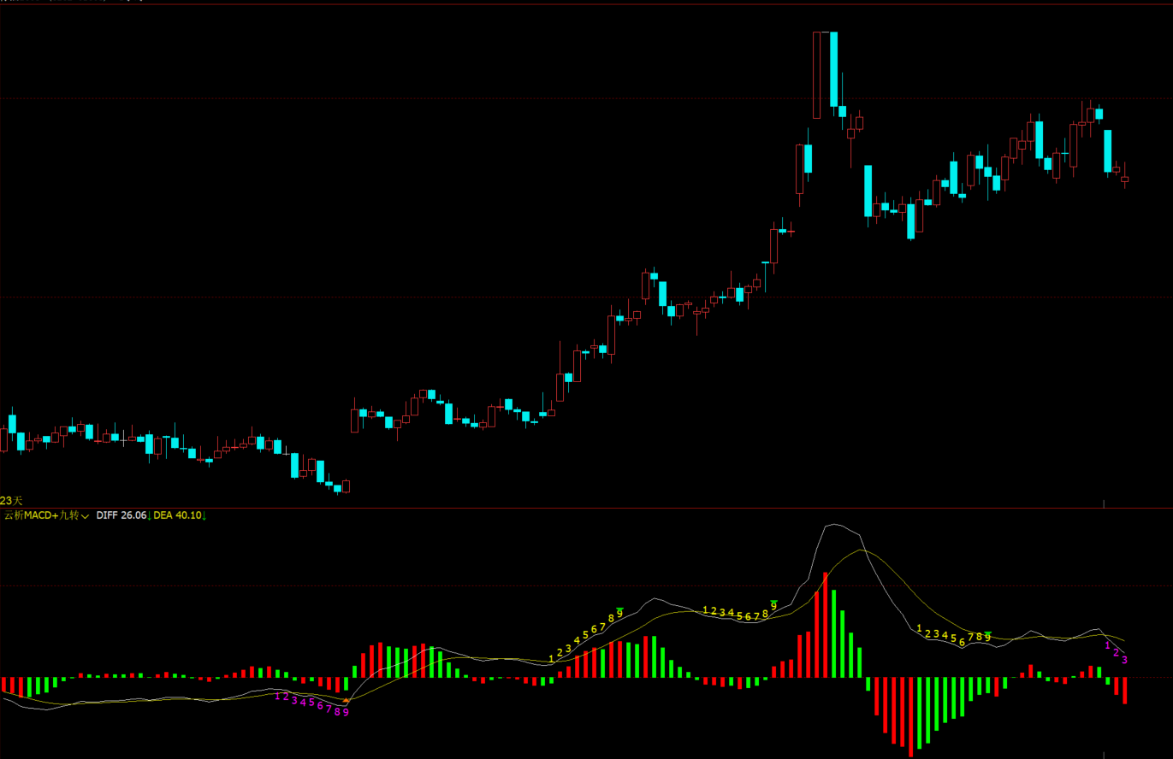This screenshot has height=759, width=1173.
Task: Expand the 云析MACD+九转 indicator dropdown chevron
Action: [x=85, y=516]
